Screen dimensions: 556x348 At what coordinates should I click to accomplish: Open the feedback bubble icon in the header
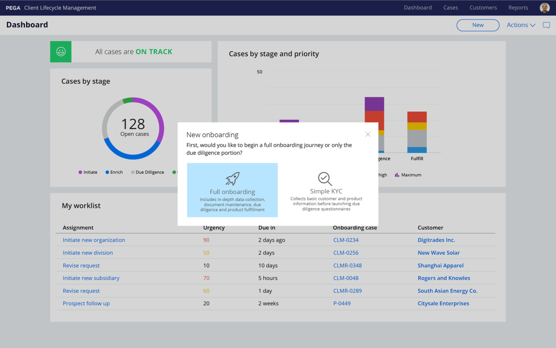pos(546,25)
